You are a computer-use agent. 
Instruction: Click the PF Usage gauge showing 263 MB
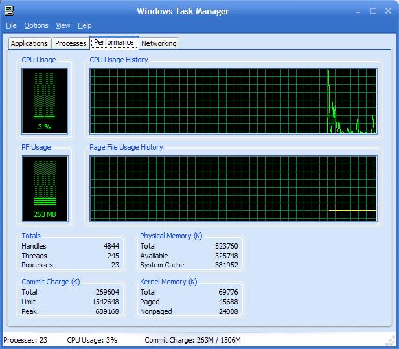[45, 188]
